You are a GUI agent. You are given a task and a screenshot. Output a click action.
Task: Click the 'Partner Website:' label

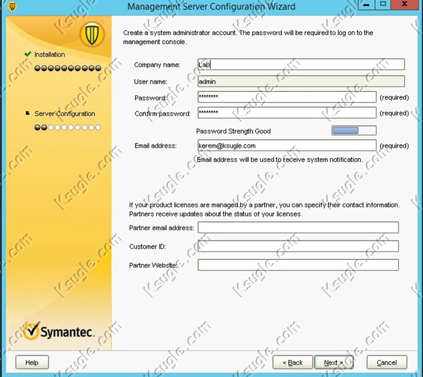click(153, 266)
